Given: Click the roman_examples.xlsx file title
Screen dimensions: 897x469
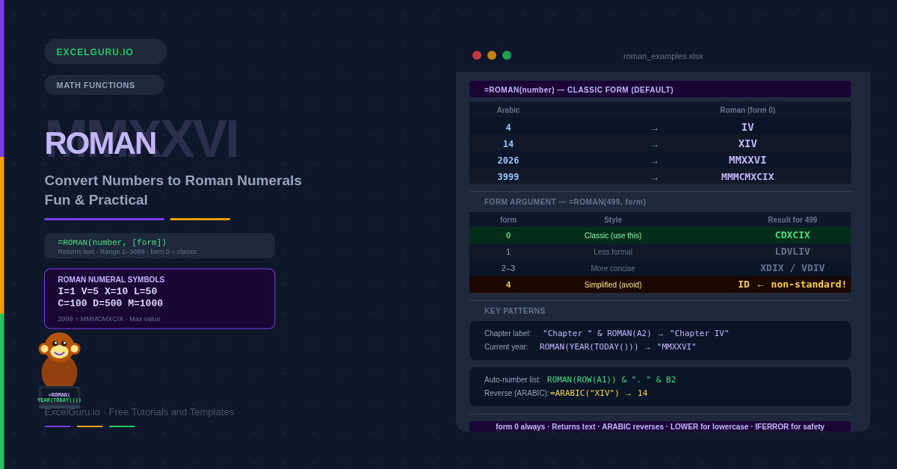Looking at the screenshot, I should tap(663, 56).
